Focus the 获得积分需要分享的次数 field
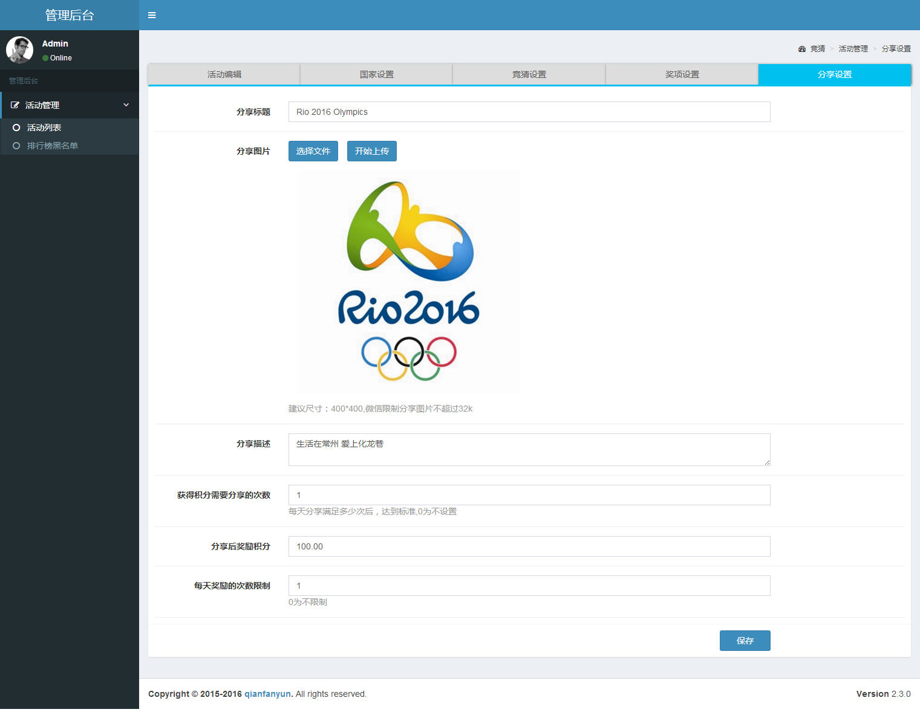920x718 pixels. click(x=529, y=495)
